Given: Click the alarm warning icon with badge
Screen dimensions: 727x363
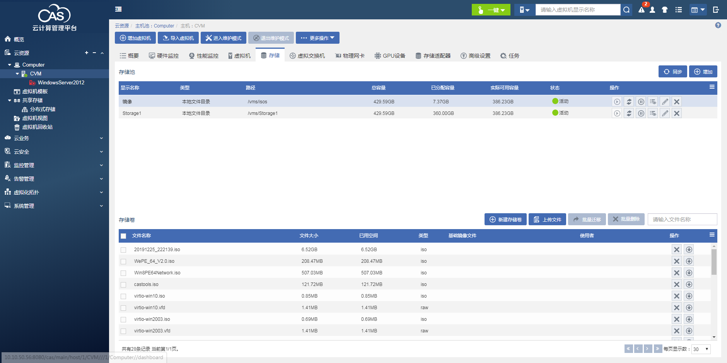Looking at the screenshot, I should tap(642, 10).
